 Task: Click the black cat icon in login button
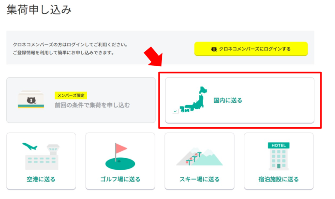[x=214, y=49]
